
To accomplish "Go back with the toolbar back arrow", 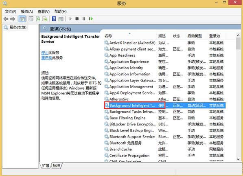I will (6, 19).
